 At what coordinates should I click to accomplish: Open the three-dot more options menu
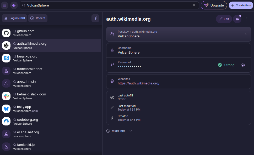247,19
